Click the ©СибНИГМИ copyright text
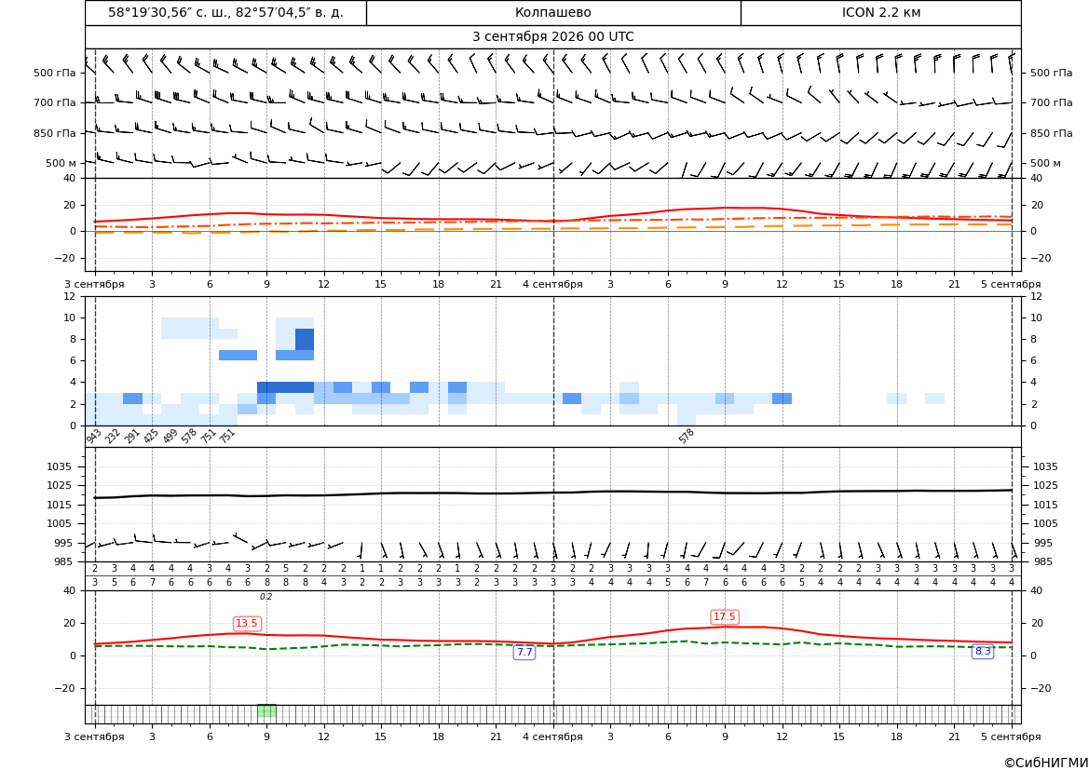 [1046, 763]
